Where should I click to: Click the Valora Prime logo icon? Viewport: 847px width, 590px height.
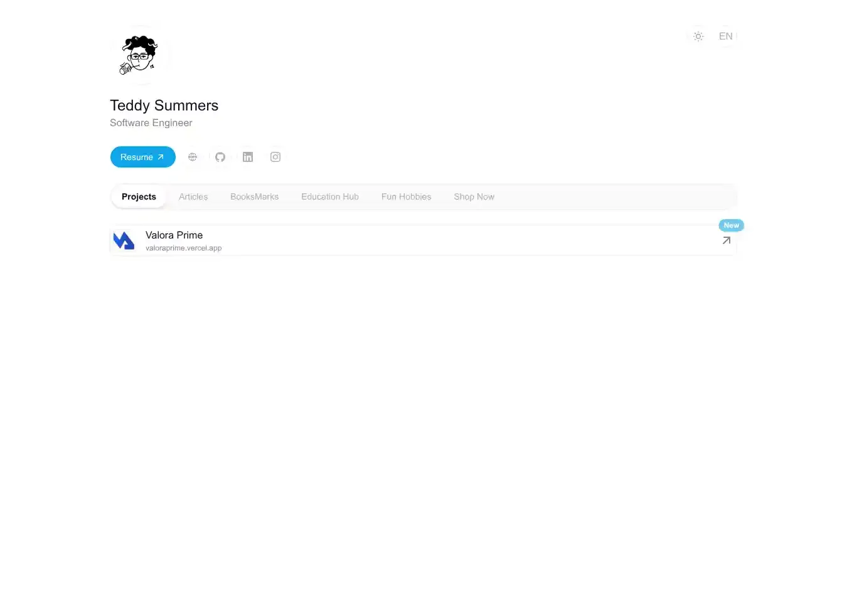pyautogui.click(x=124, y=240)
